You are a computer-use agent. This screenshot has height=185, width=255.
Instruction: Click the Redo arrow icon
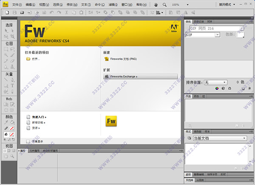pos(59,12)
